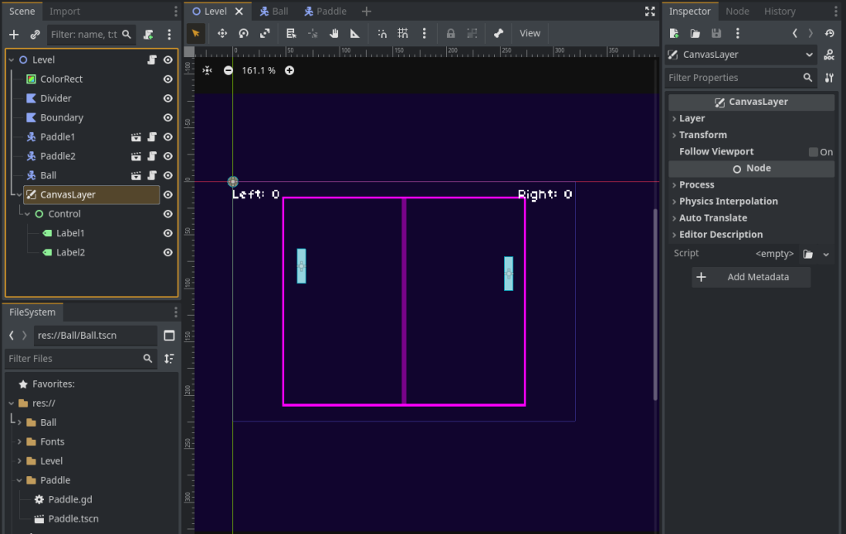The image size is (846, 534).
Task: Select the Ruler mode tool
Action: tap(355, 34)
